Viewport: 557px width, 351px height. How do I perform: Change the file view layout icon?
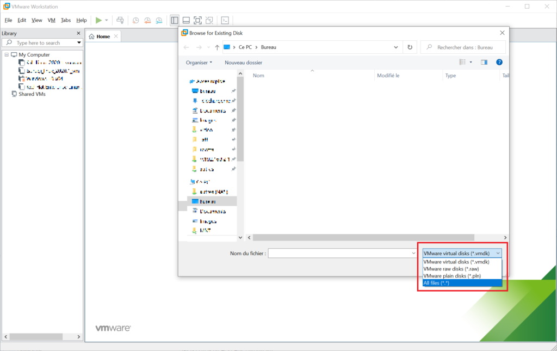click(462, 62)
